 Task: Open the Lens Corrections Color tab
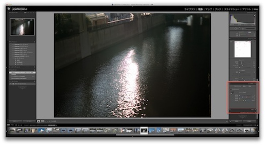[244, 86]
